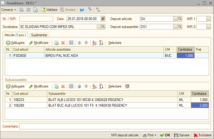Open the ellipsis browse for Depozit articole
214x139 pixels.
pyautogui.click(x=176, y=19)
